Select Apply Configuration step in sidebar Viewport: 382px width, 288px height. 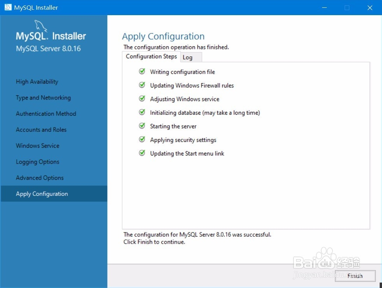[54, 194]
